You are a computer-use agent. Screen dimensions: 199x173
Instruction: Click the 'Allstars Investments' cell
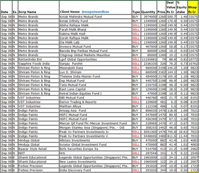(x=95, y=141)
